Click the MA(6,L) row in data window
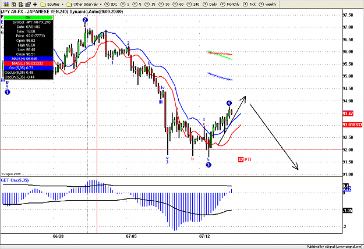Screen dimensions: 364x249 click(28, 63)
